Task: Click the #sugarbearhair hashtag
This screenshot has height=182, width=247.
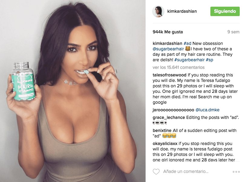Action: [189, 60]
